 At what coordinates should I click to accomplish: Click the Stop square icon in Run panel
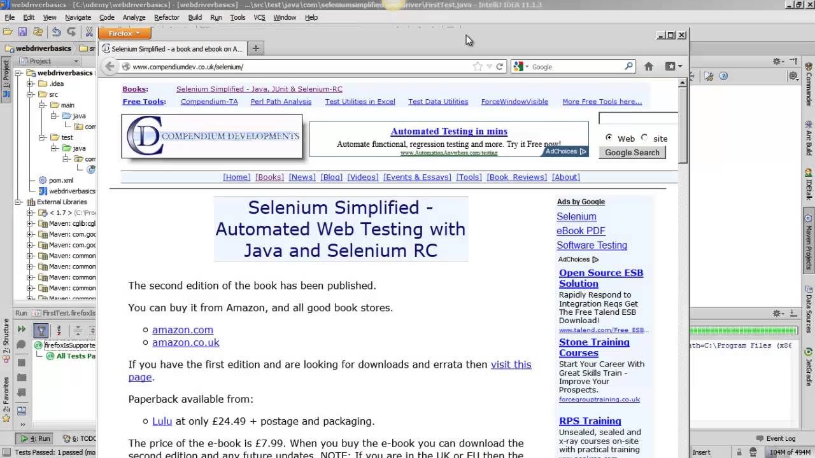pyautogui.click(x=21, y=363)
